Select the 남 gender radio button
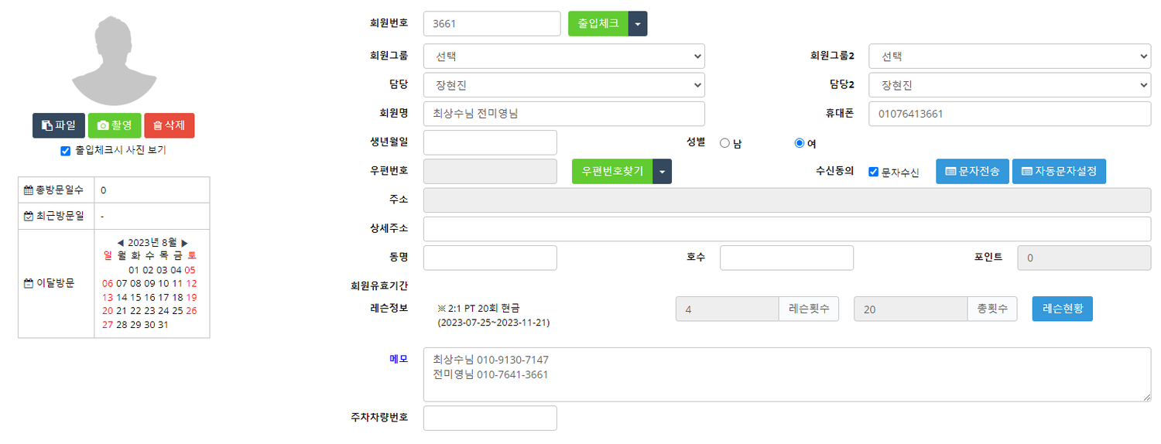Image resolution: width=1161 pixels, height=444 pixels. tap(725, 143)
